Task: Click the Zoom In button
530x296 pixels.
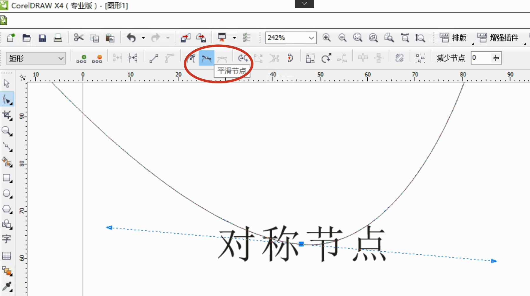Action: point(326,38)
